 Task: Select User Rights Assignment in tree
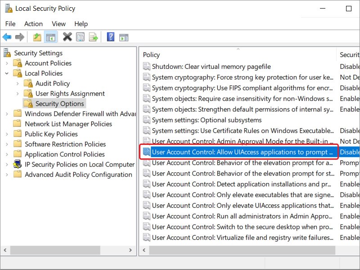70,94
